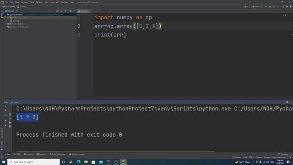Toggle the Project side tool window button

[x=2, y=14]
